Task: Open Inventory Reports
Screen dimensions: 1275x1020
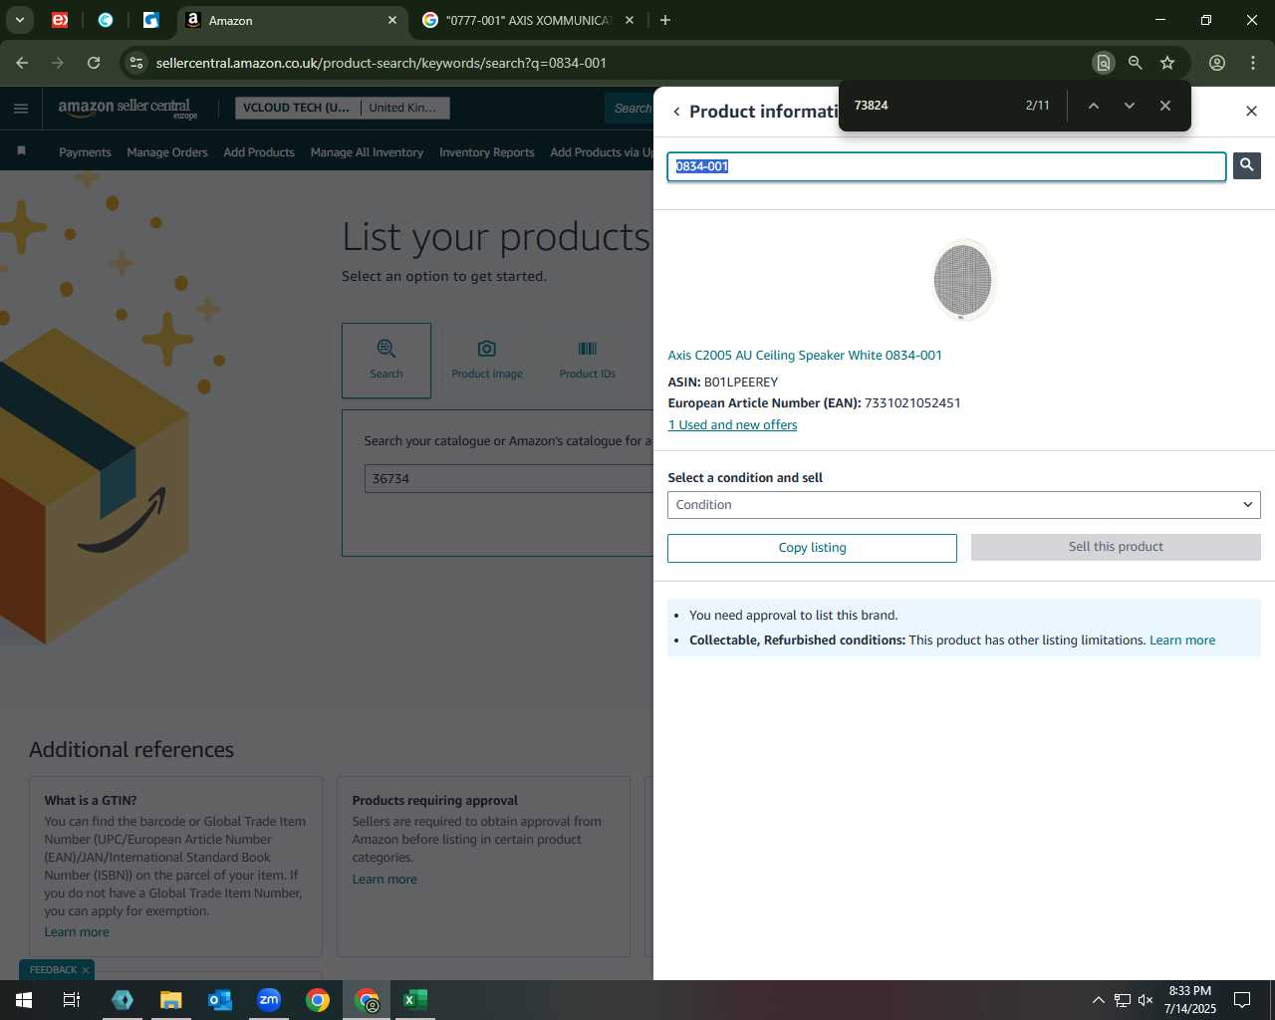Action: click(486, 152)
